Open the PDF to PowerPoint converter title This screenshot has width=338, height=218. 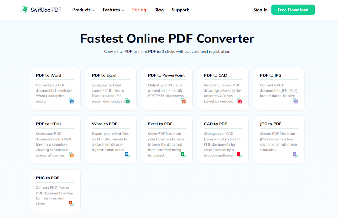tap(166, 75)
